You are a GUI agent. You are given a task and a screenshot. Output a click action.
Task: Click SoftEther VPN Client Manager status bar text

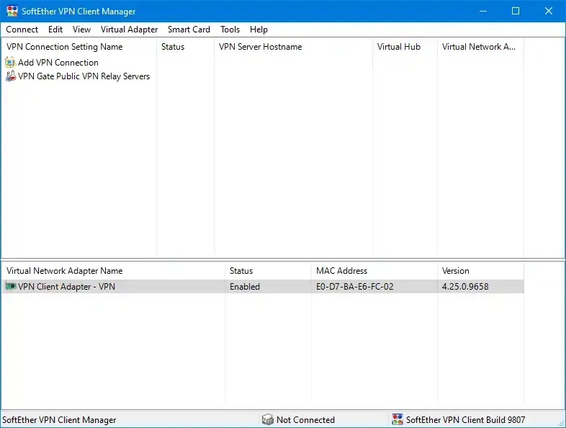click(59, 419)
